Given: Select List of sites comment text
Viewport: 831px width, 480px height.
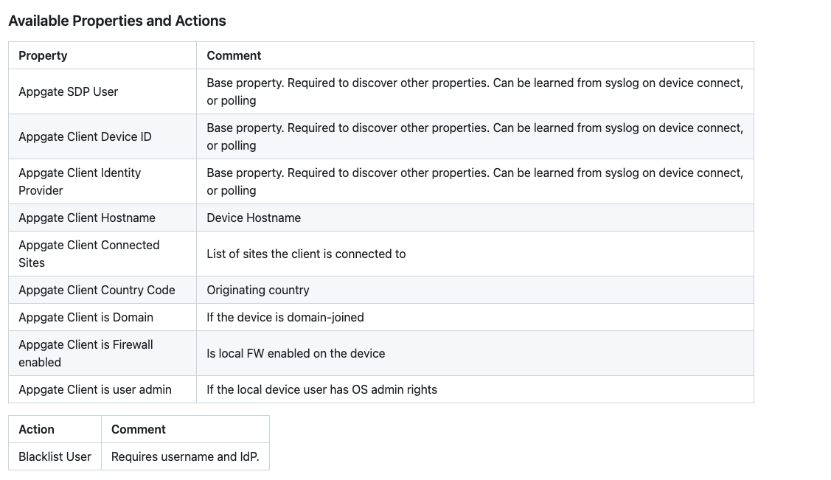Looking at the screenshot, I should tap(306, 254).
